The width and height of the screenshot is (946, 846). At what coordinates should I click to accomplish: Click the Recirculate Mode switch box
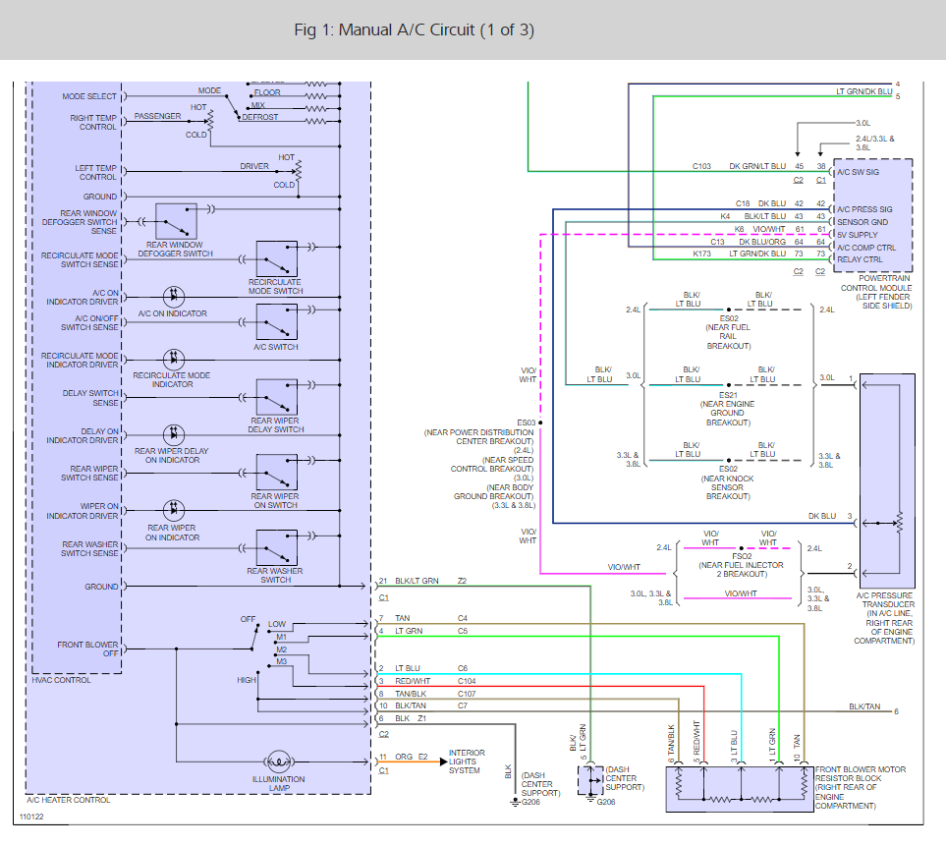pyautogui.click(x=276, y=258)
